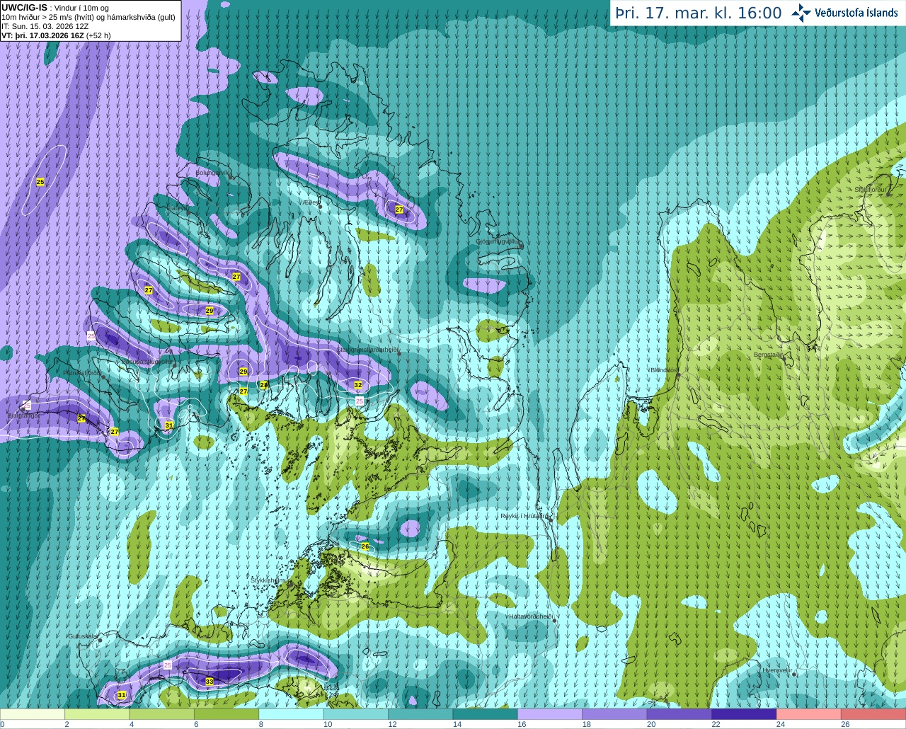Click the 20–22 m/s purple legend swatch
906x729 pixels.
pos(679,714)
